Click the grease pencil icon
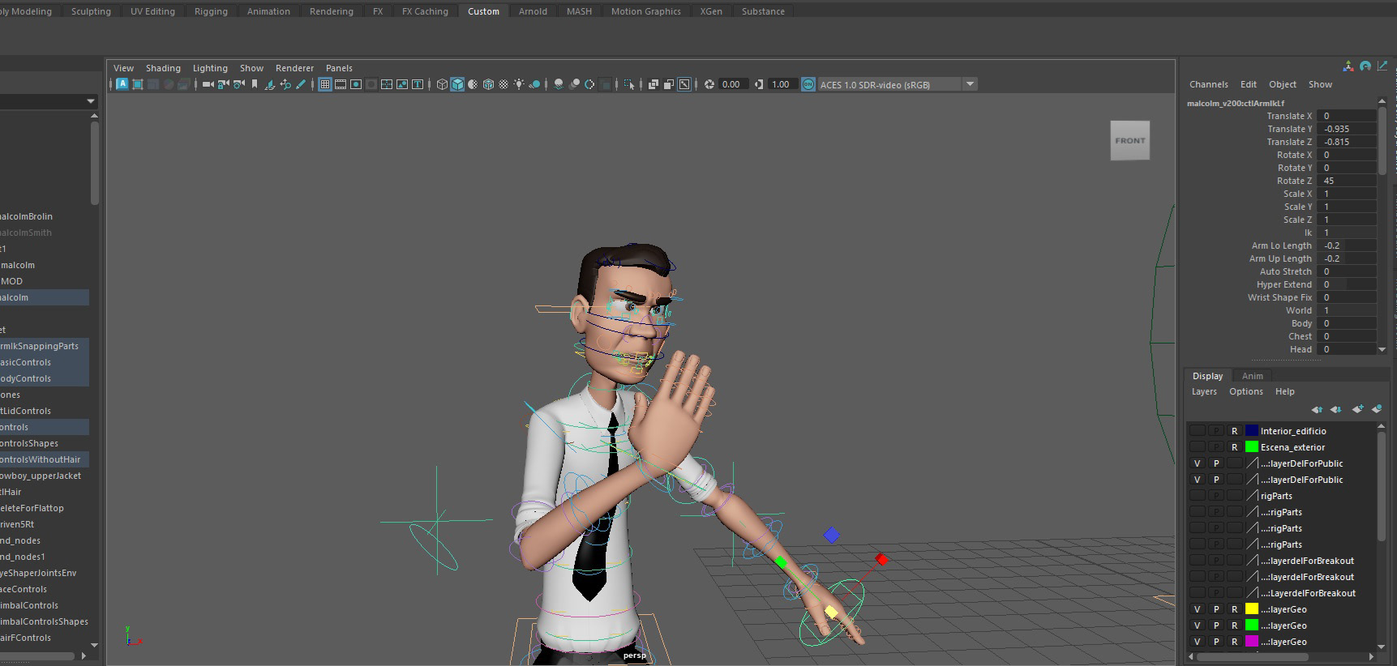The width and height of the screenshot is (1397, 666). click(x=300, y=84)
